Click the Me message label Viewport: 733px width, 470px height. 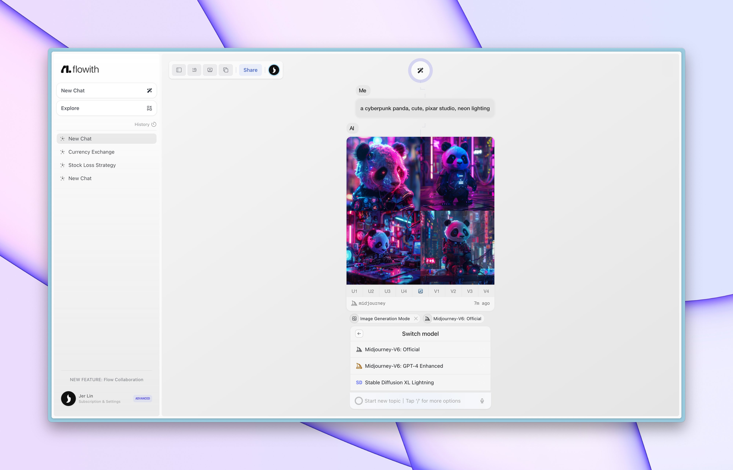pos(362,91)
